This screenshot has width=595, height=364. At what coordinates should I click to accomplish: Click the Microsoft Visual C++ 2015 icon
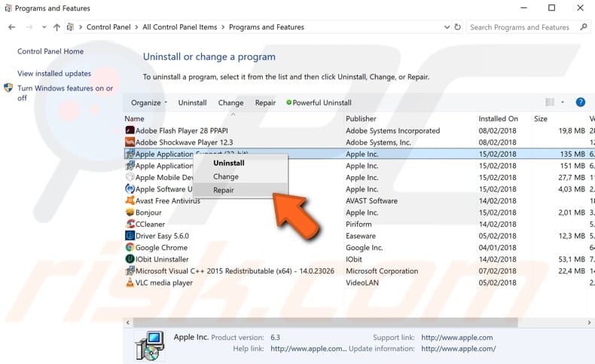130,271
